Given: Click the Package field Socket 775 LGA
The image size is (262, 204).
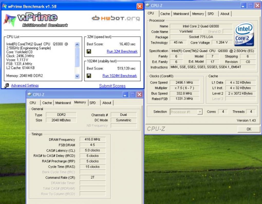Looking at the screenshot, I should pos(201,37).
